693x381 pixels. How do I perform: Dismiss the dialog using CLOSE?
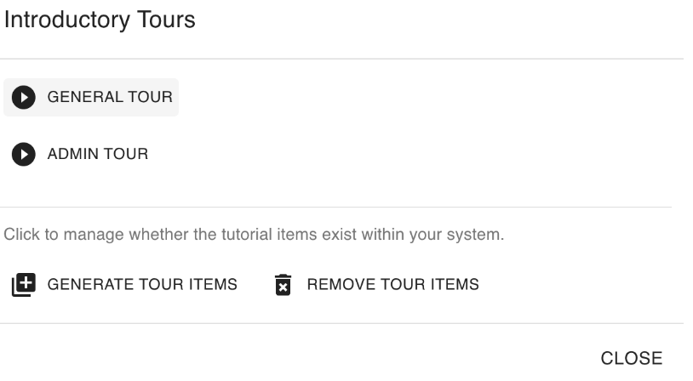pyautogui.click(x=631, y=358)
